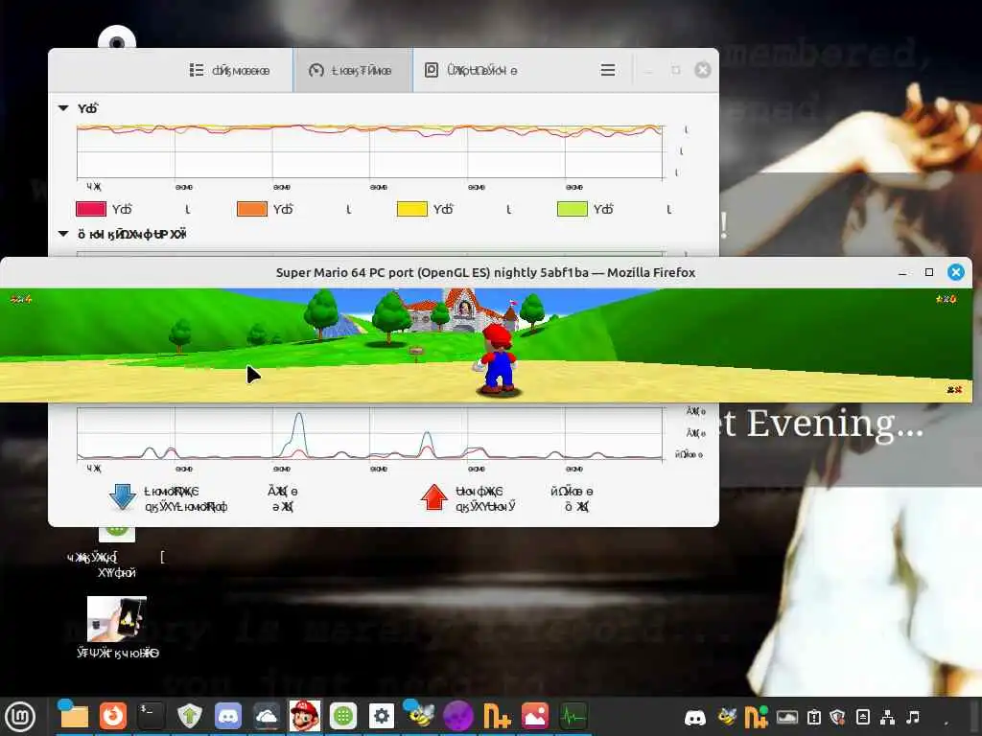Open the webcam desktop icon above System Monitor
The image size is (982, 736).
tap(117, 38)
